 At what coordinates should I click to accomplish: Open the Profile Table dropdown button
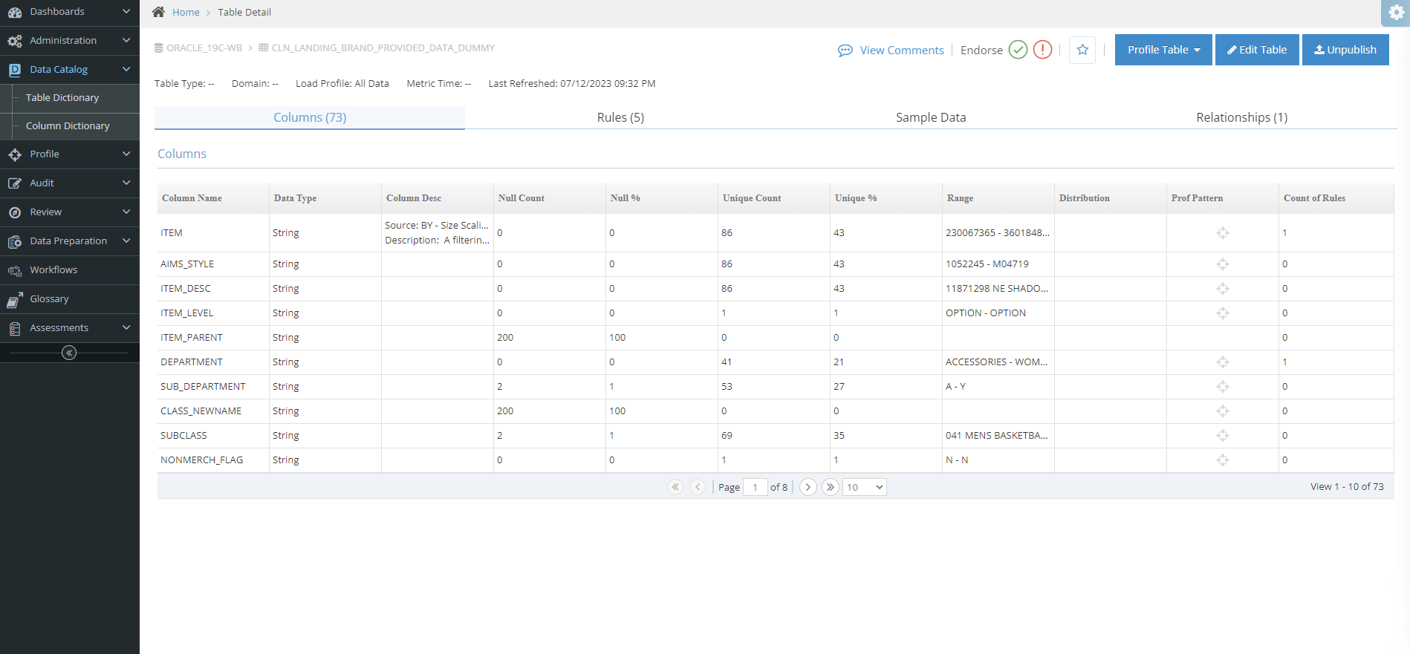coord(1163,50)
